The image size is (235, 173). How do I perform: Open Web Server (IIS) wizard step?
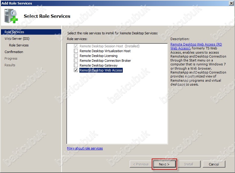tap(17, 39)
